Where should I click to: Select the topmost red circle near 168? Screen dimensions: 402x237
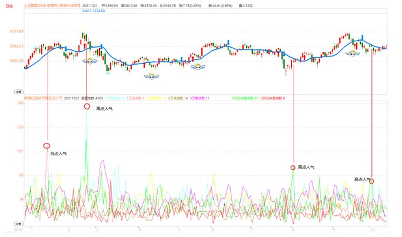click(87, 106)
